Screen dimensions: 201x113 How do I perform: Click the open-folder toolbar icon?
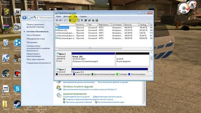(89, 20)
